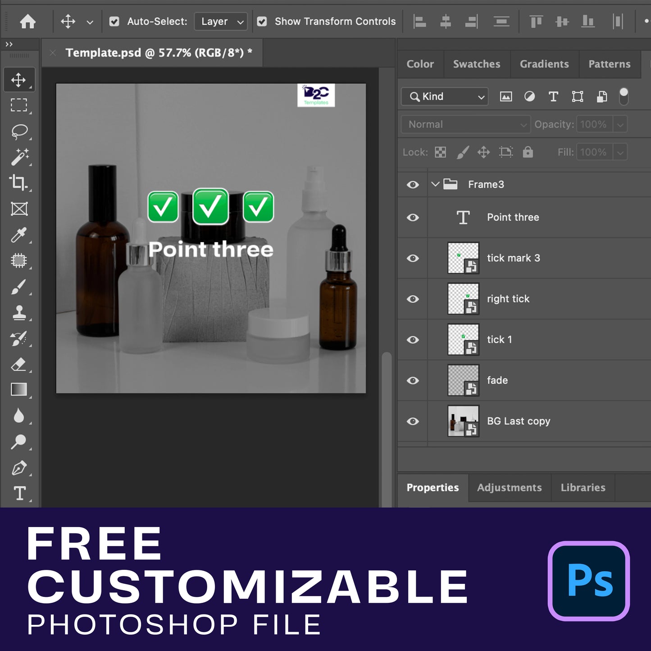Hide the fade layer
The width and height of the screenshot is (651, 651).
[x=413, y=381]
